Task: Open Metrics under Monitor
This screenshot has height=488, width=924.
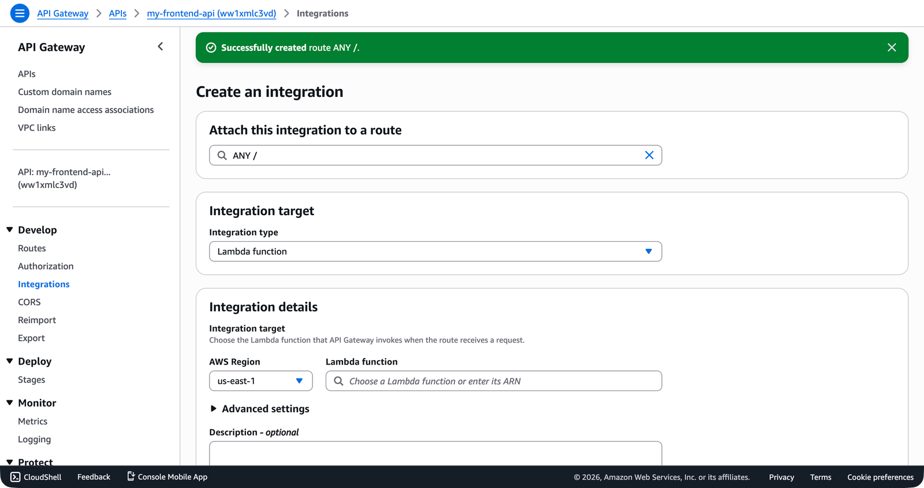Action: pyautogui.click(x=32, y=421)
